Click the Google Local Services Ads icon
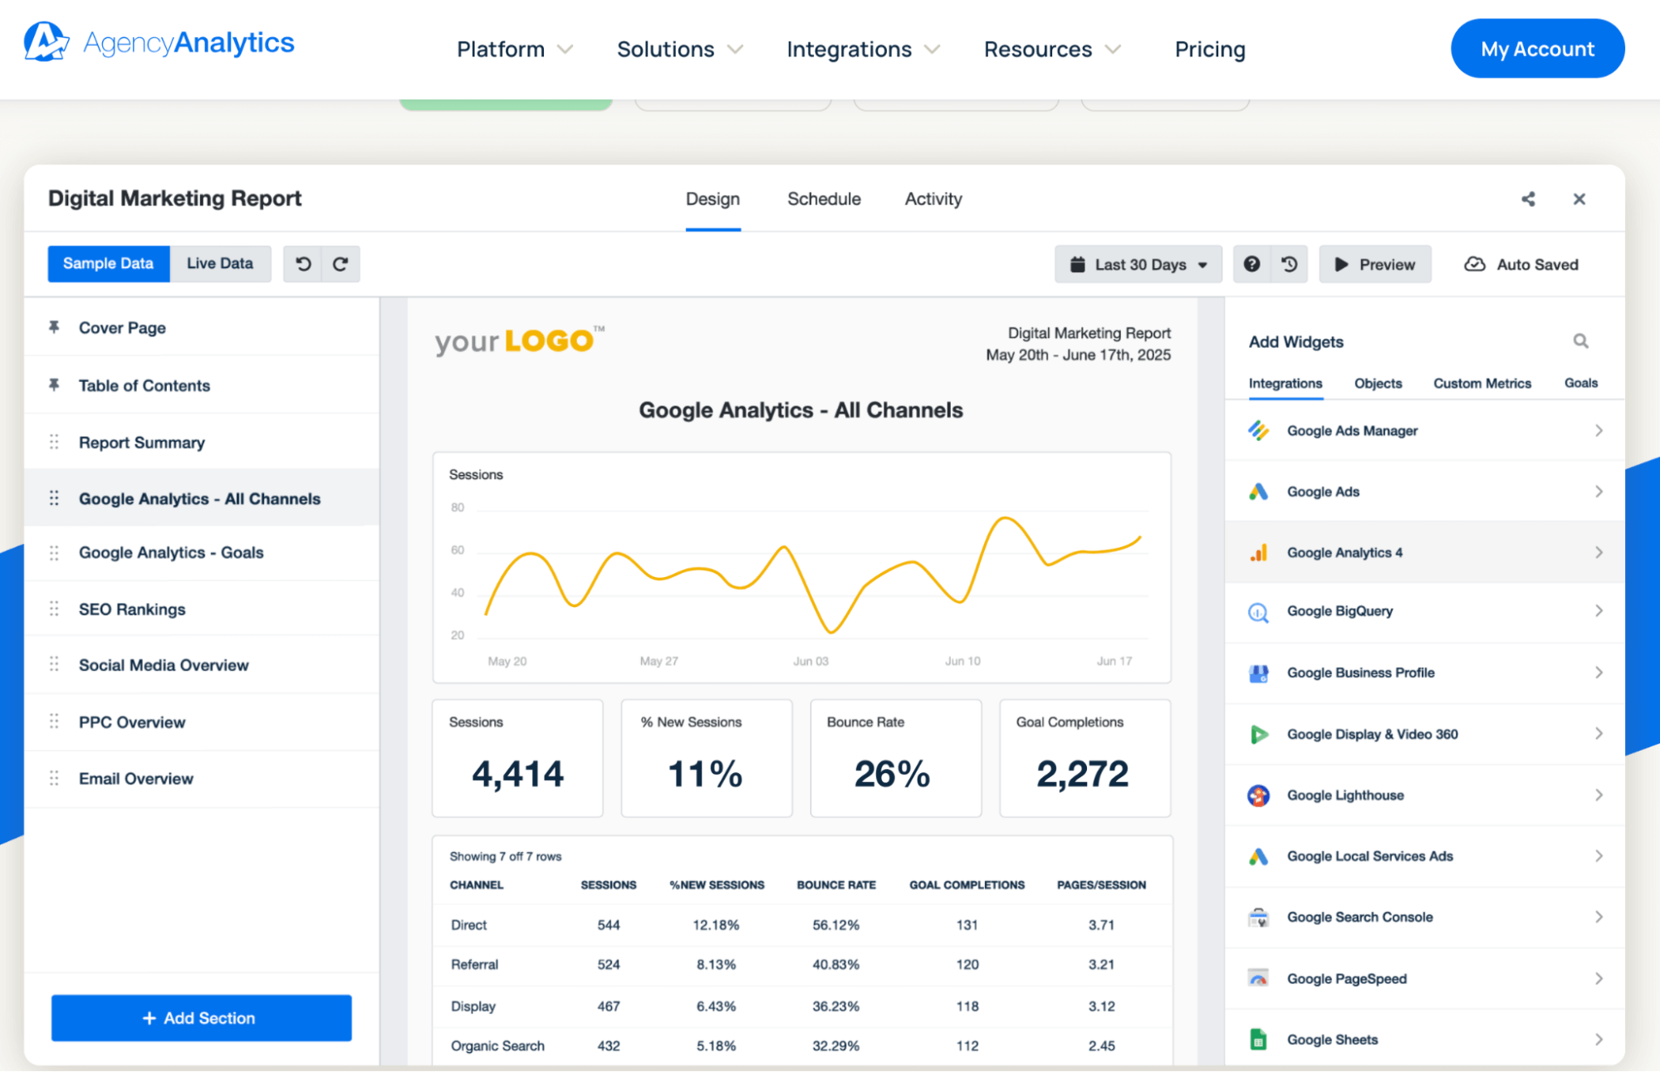The image size is (1660, 1072). [x=1258, y=856]
